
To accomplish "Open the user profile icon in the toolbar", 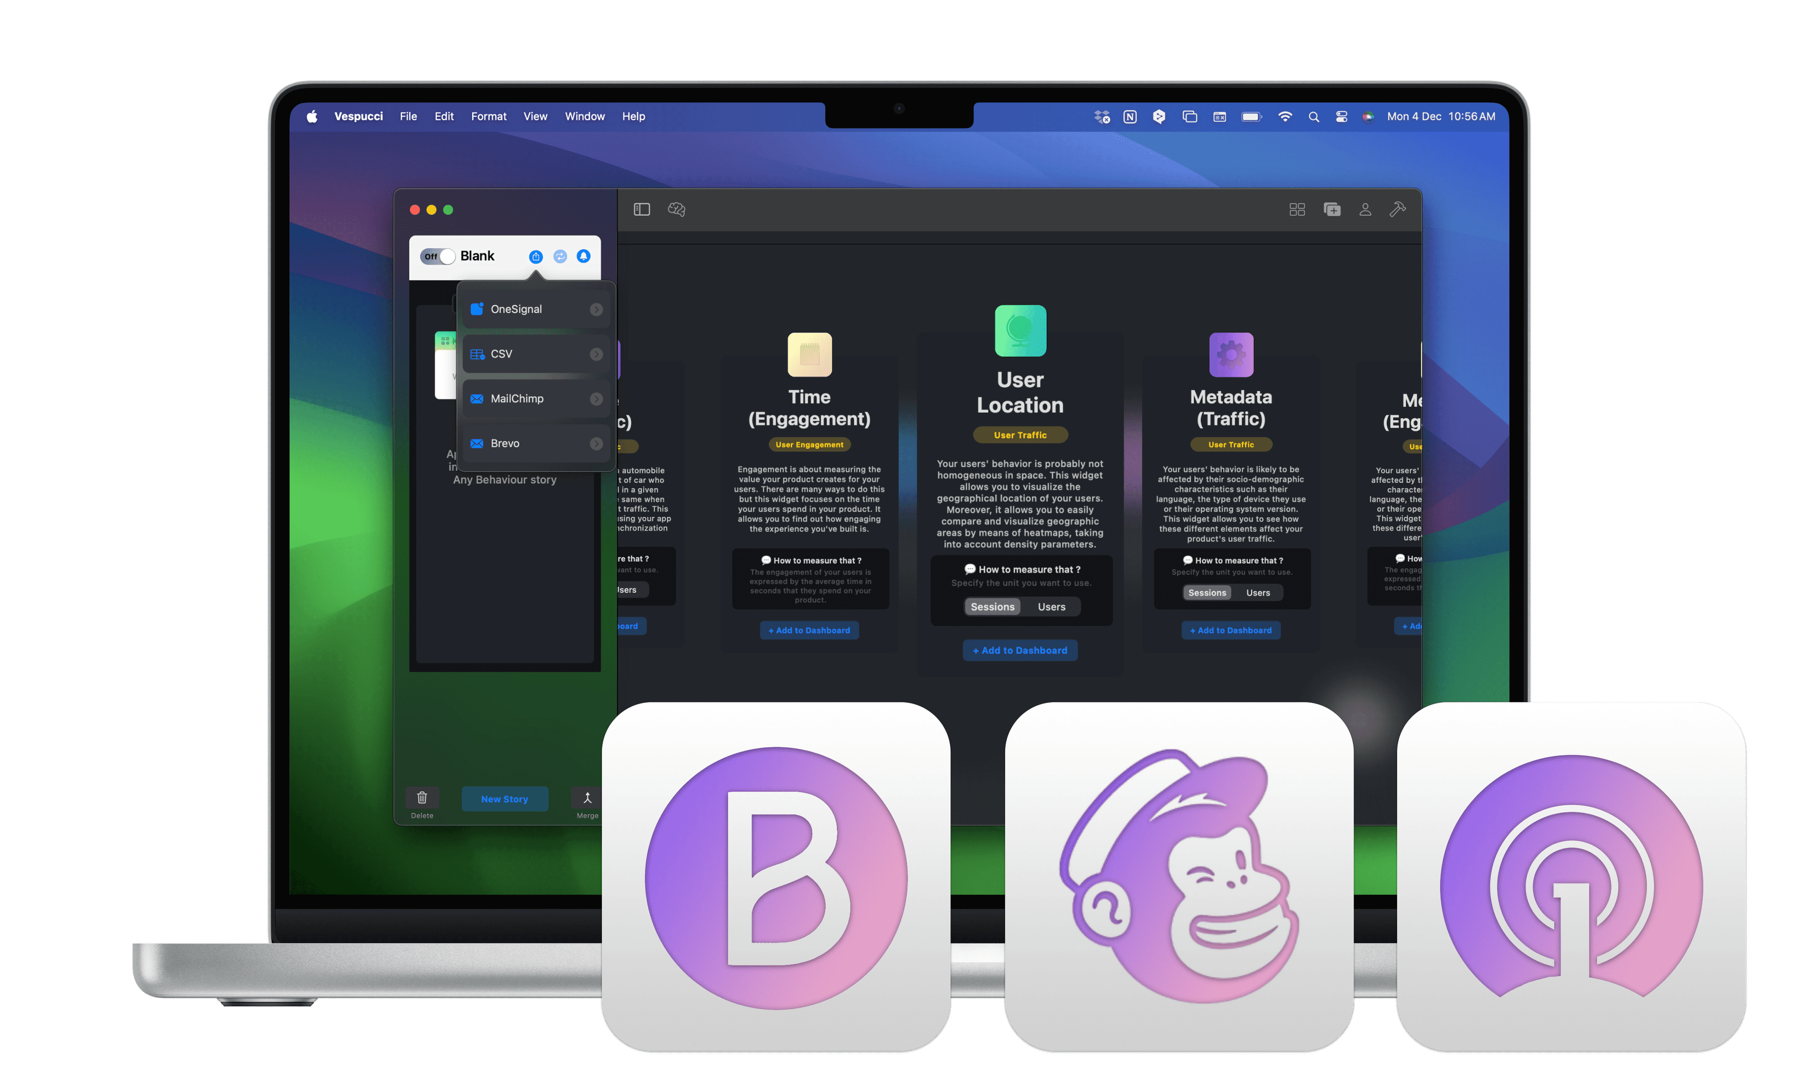I will click(x=1365, y=209).
